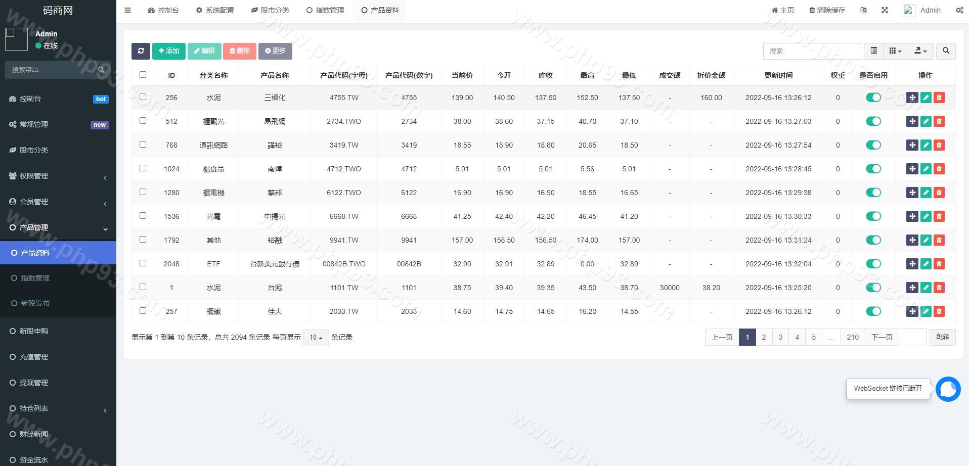Open 新股申购 in the sidebar
Viewport: 969px width, 466px height.
click(x=34, y=331)
